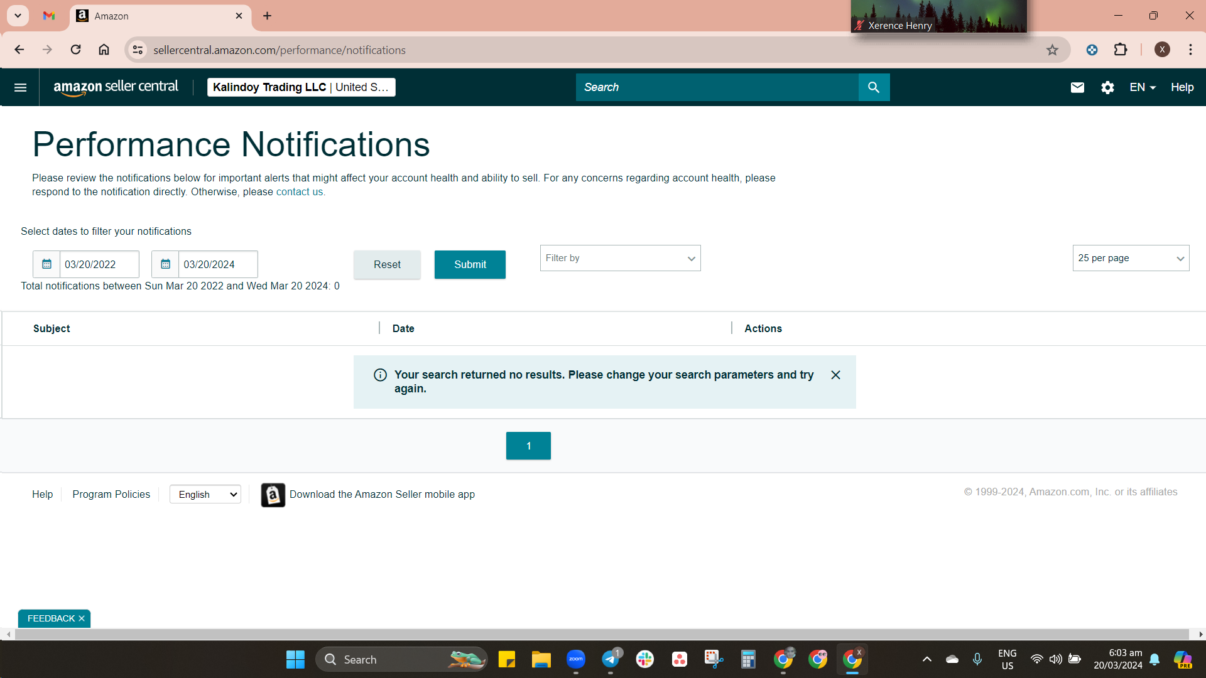
Task: Close the FEEDBACK tab
Action: click(x=82, y=618)
